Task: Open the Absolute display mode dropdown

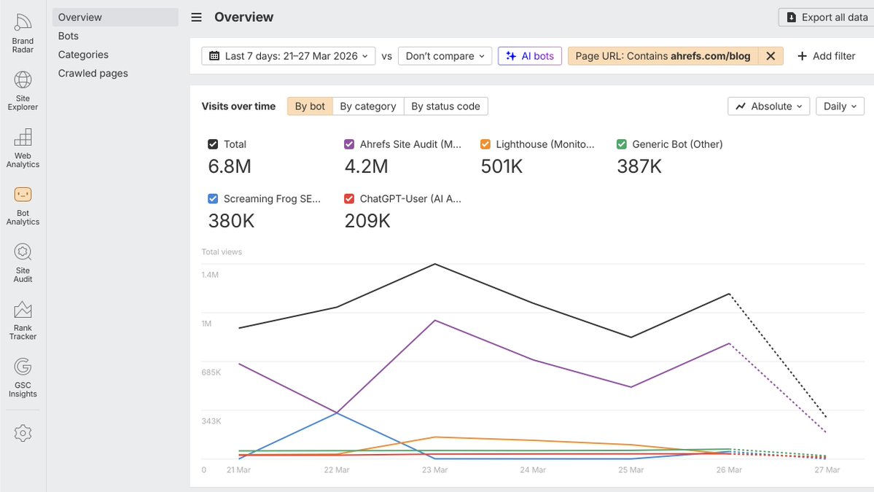Action: (768, 106)
